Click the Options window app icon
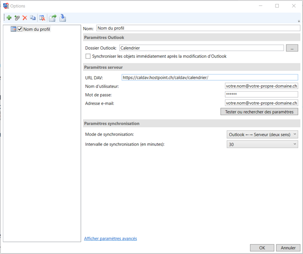Viewport: 303px width, 254px height. 6,6
